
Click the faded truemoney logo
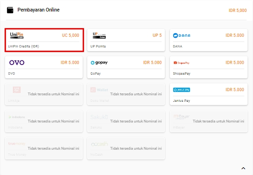[x=17, y=144]
